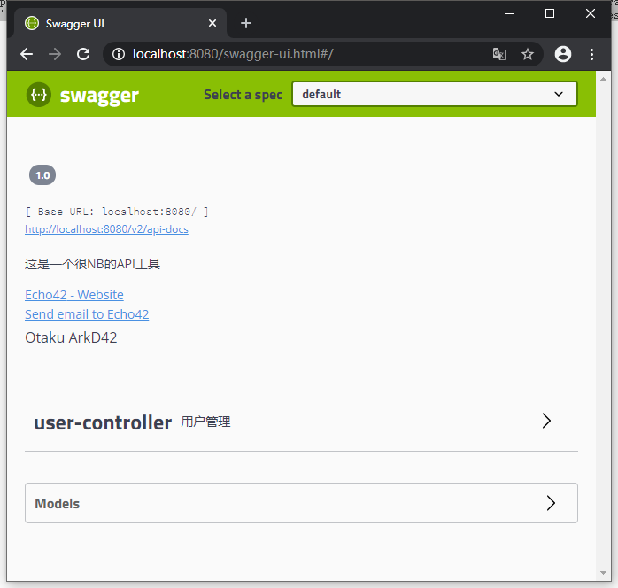
Task: Click the Base URL text
Action: click(117, 212)
